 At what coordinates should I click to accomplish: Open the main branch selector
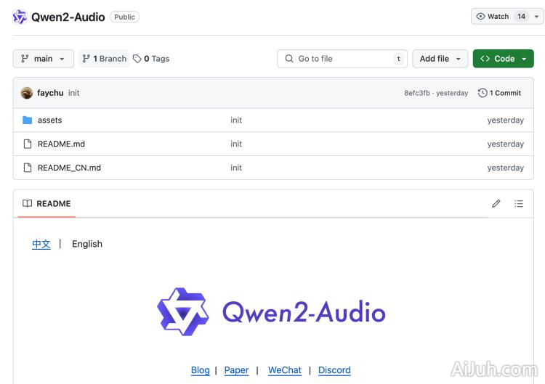click(43, 59)
